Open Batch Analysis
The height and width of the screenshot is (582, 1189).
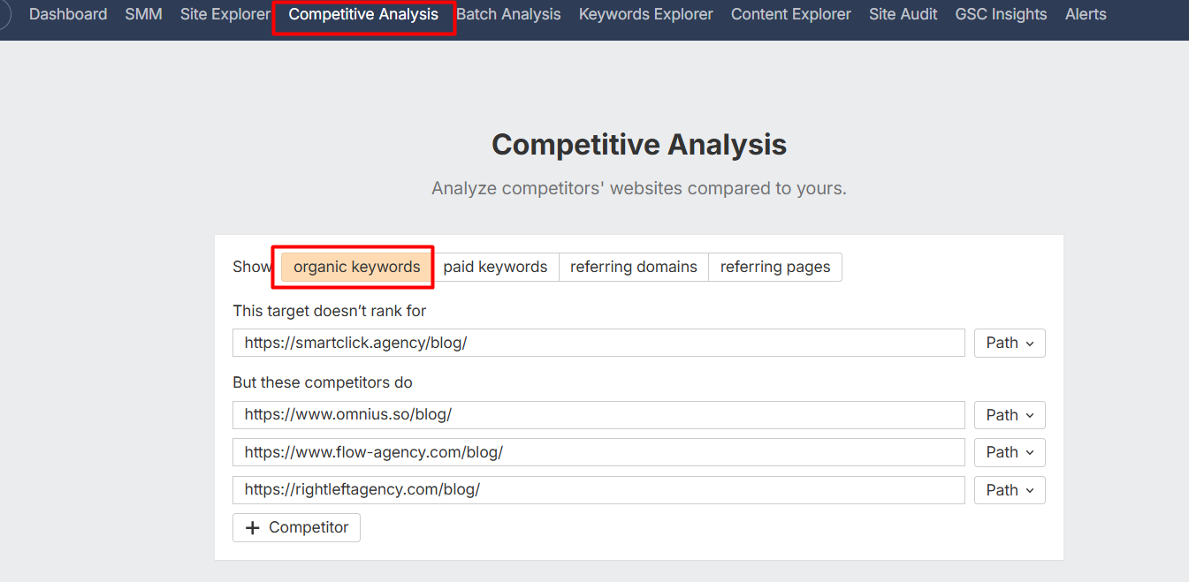point(508,14)
